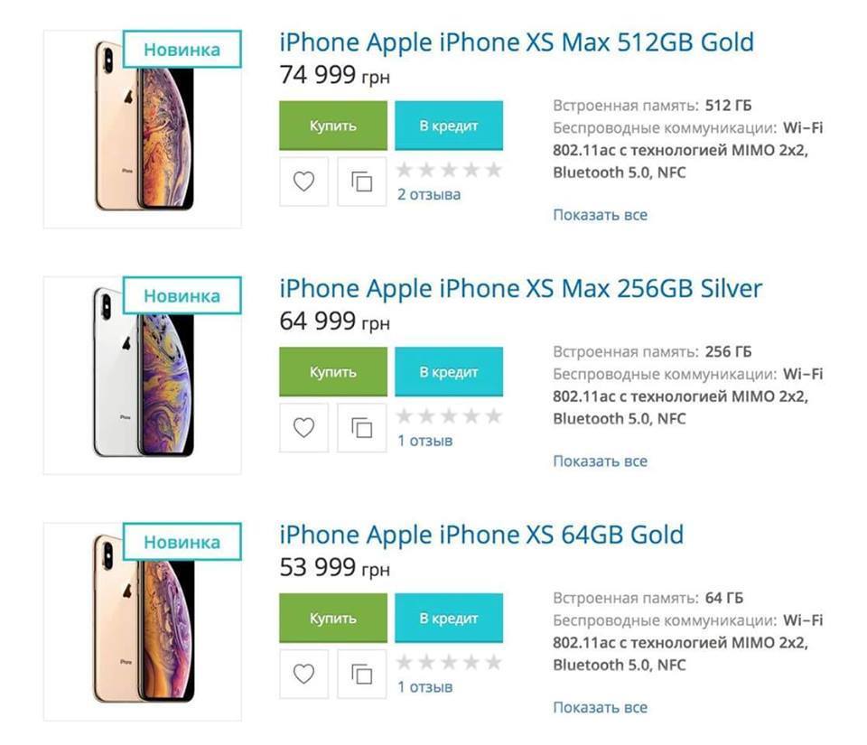Buy iPhone XS Max 512GB Gold with Купить
Image resolution: width=867 pixels, height=745 pixels.
333,126
